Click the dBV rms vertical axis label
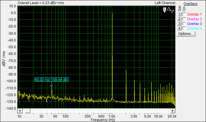The height and width of the screenshot is (122, 206). [4, 59]
